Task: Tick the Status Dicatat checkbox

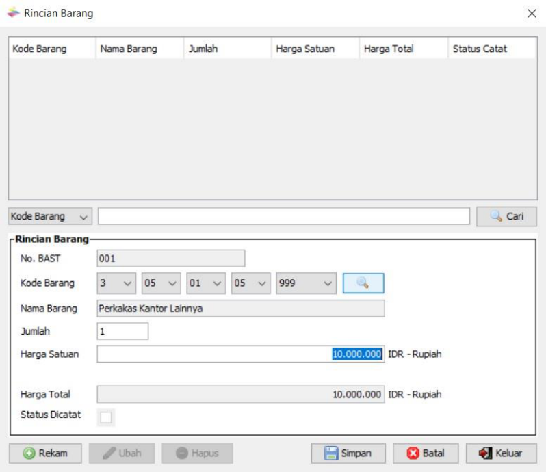Action: (106, 416)
